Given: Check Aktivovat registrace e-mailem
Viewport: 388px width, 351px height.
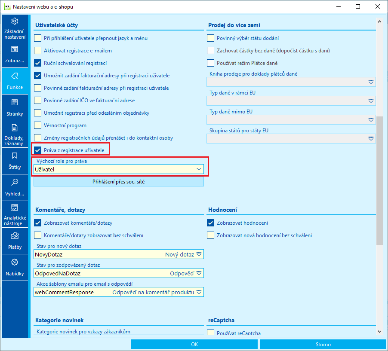Looking at the screenshot, I should click(37, 51).
